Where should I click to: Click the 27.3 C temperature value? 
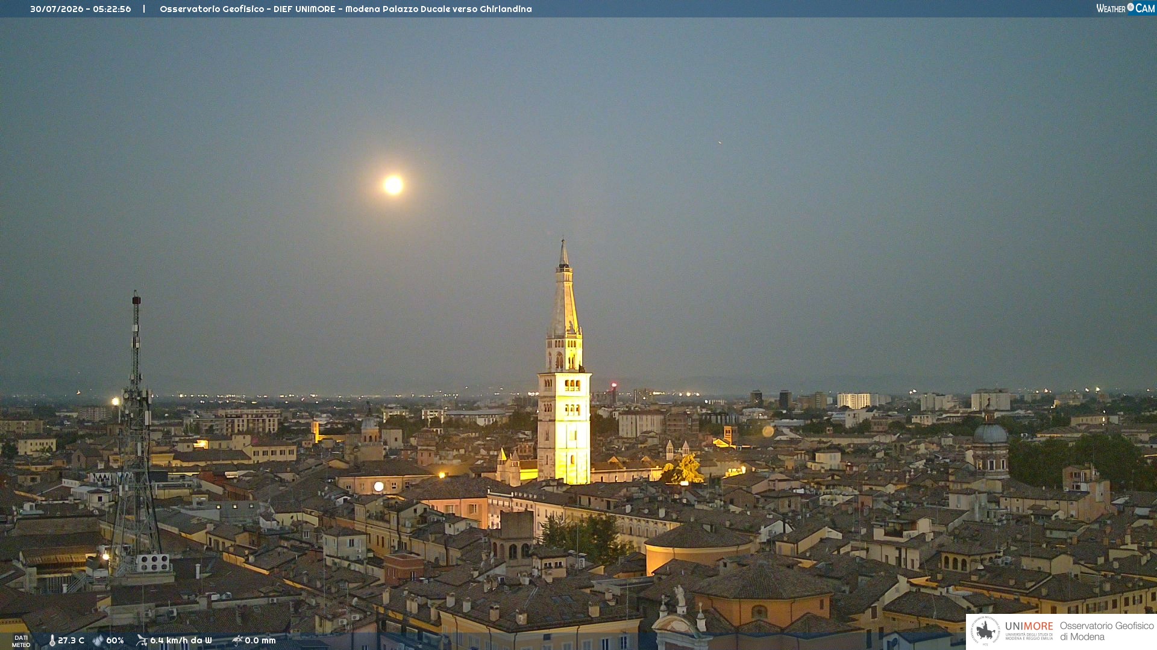71,641
